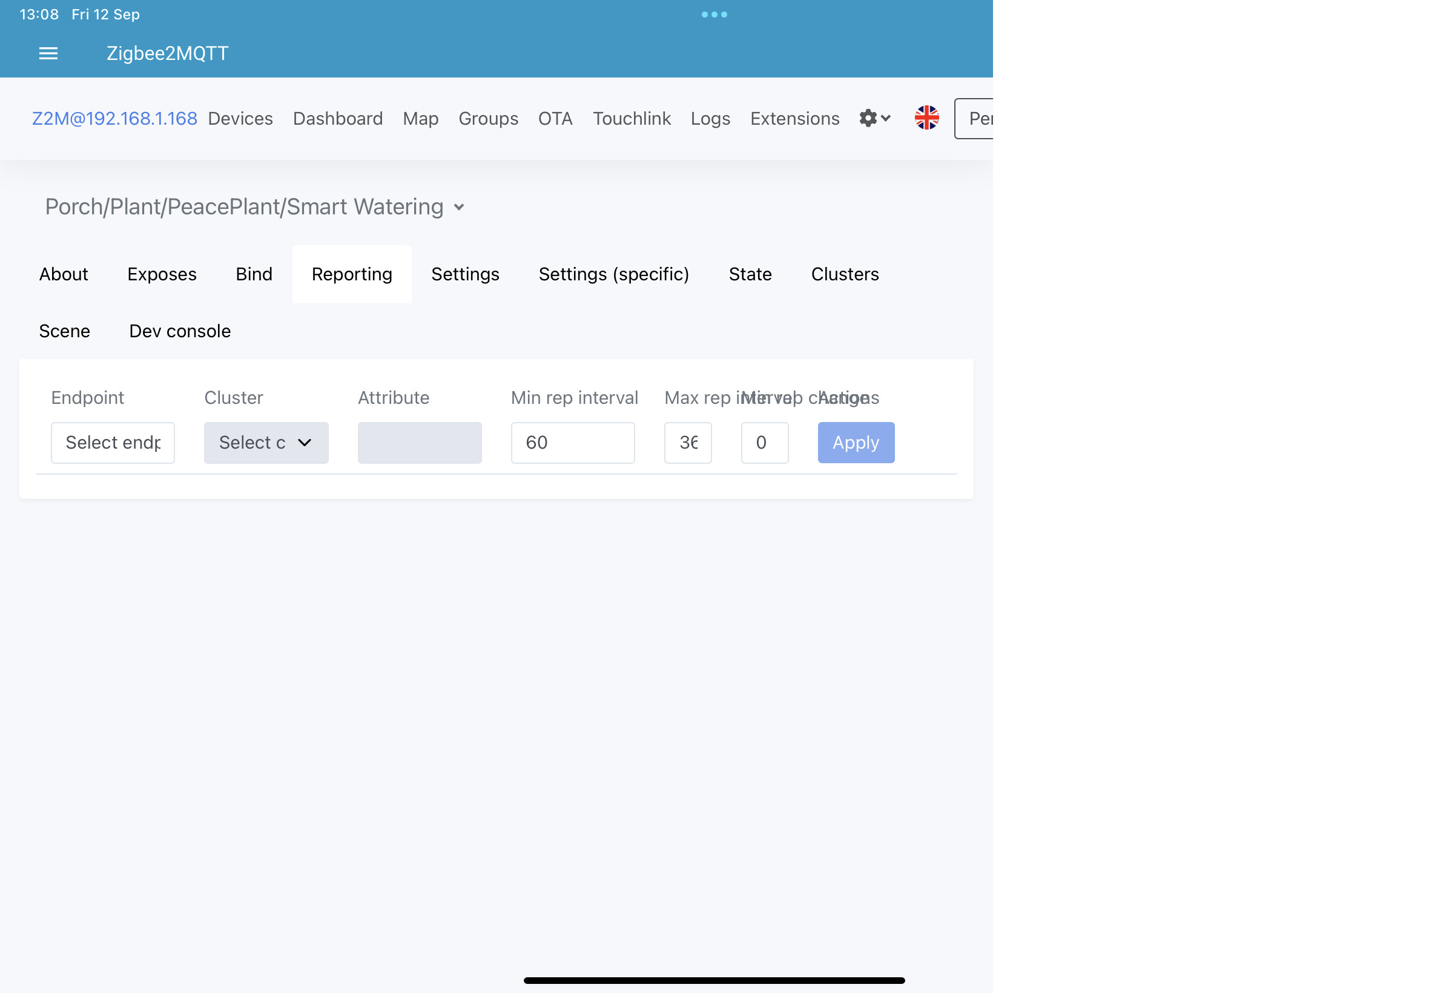Click the Apply button
This screenshot has height=993, width=1429.
(856, 443)
